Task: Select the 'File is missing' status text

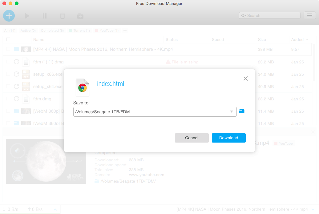Action: click(185, 62)
